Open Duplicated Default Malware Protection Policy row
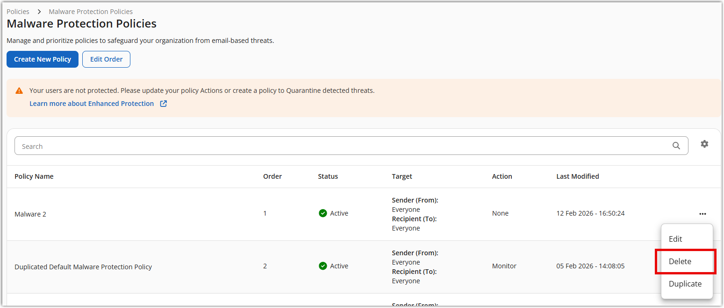The height and width of the screenshot is (308, 724). pos(83,267)
